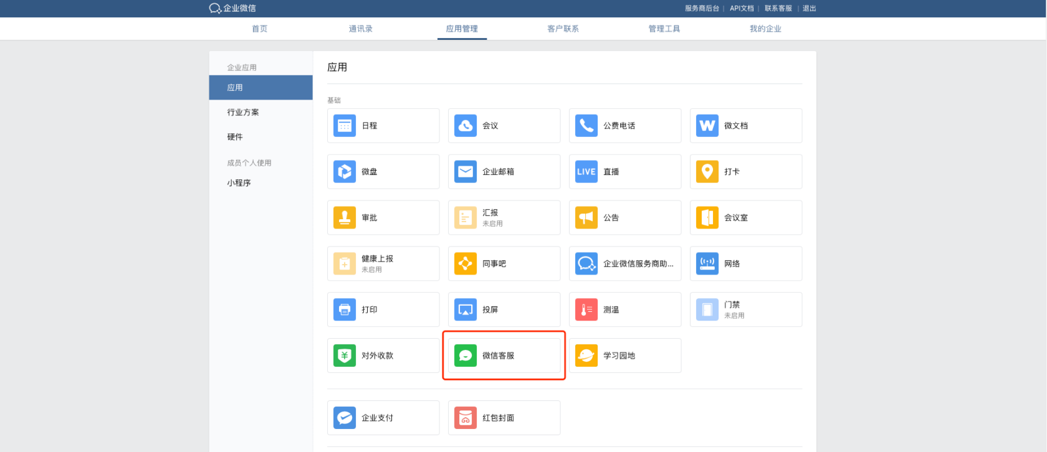Select the 应用管理 tab
Viewport: 1047px width, 452px height.
tap(462, 29)
